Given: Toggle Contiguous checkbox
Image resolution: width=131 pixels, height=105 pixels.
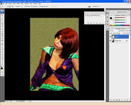Looking at the screenshot, I should (x=31, y=6).
